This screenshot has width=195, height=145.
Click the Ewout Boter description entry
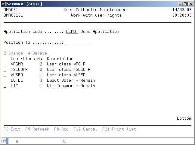coord(71,80)
